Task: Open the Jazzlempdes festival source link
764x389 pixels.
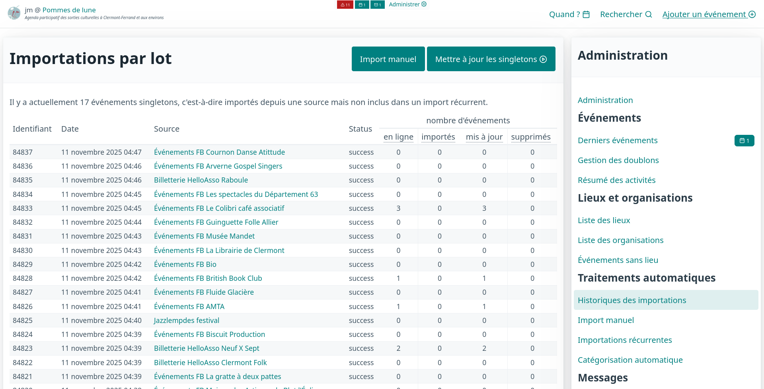Action: pyautogui.click(x=186, y=321)
